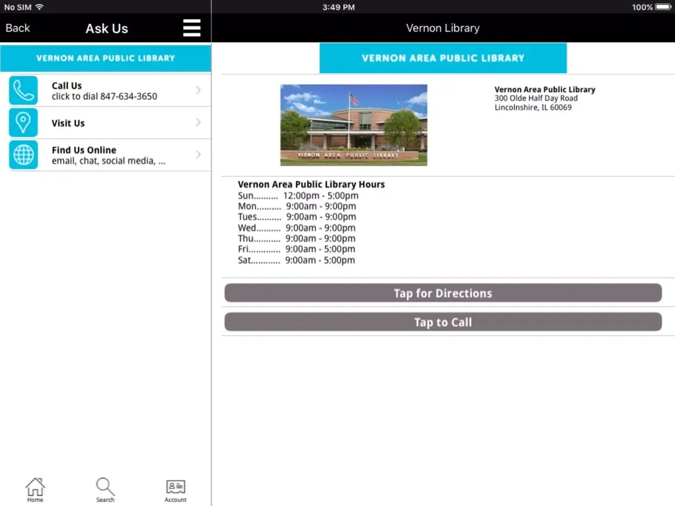
Task: Select the Friday hours line
Action: pos(297,249)
